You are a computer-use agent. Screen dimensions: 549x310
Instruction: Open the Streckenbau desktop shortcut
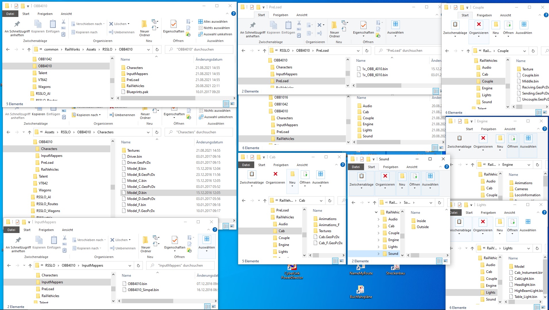(395, 268)
